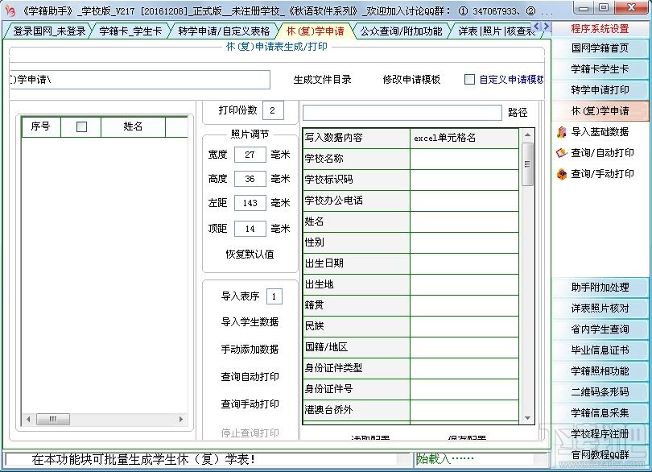Click the excel cell beside 出生日期

click(464, 263)
